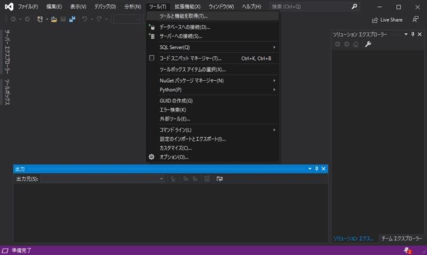Click Solution Explorer wrench properties icon
This screenshot has width=427, height=255.
[368, 44]
